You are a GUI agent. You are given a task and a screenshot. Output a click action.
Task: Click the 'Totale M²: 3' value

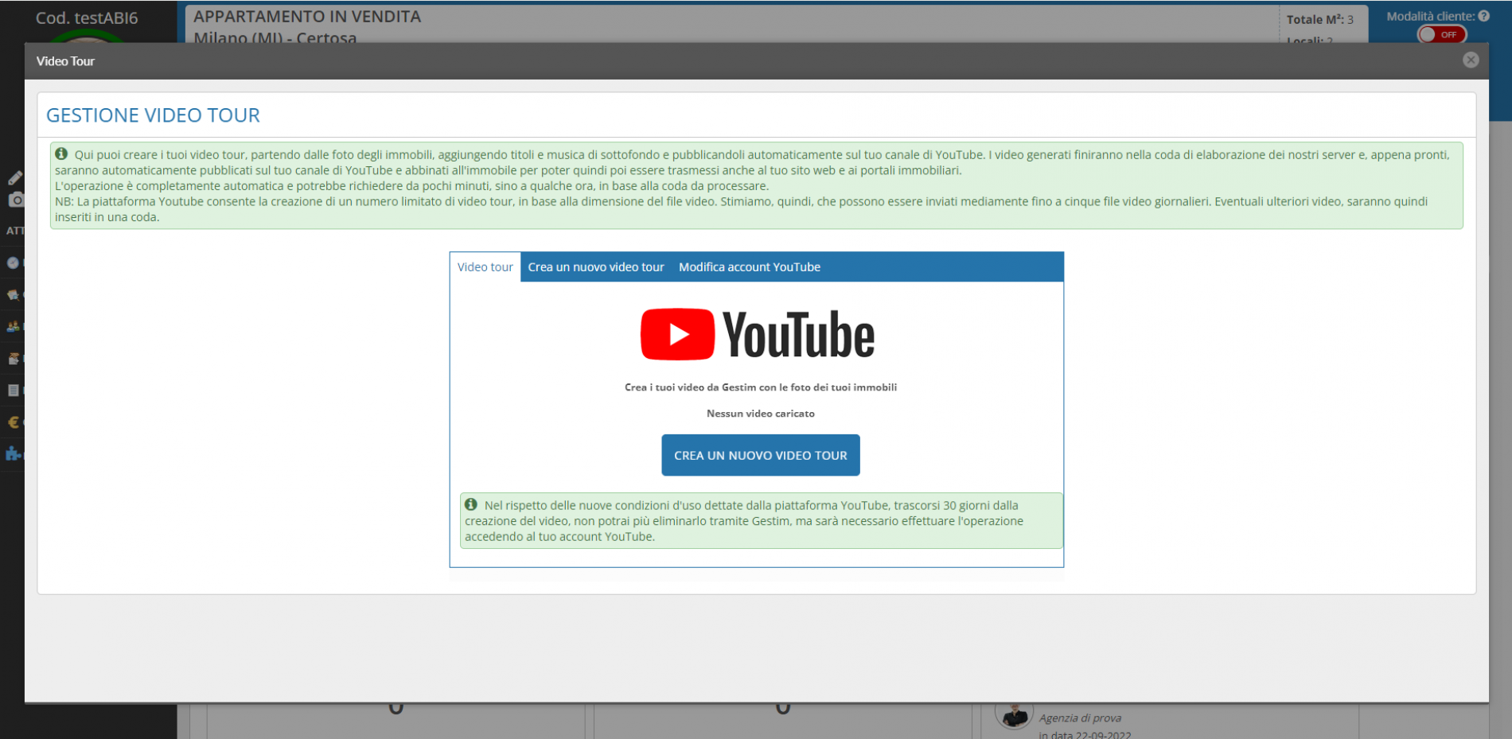tap(1320, 19)
